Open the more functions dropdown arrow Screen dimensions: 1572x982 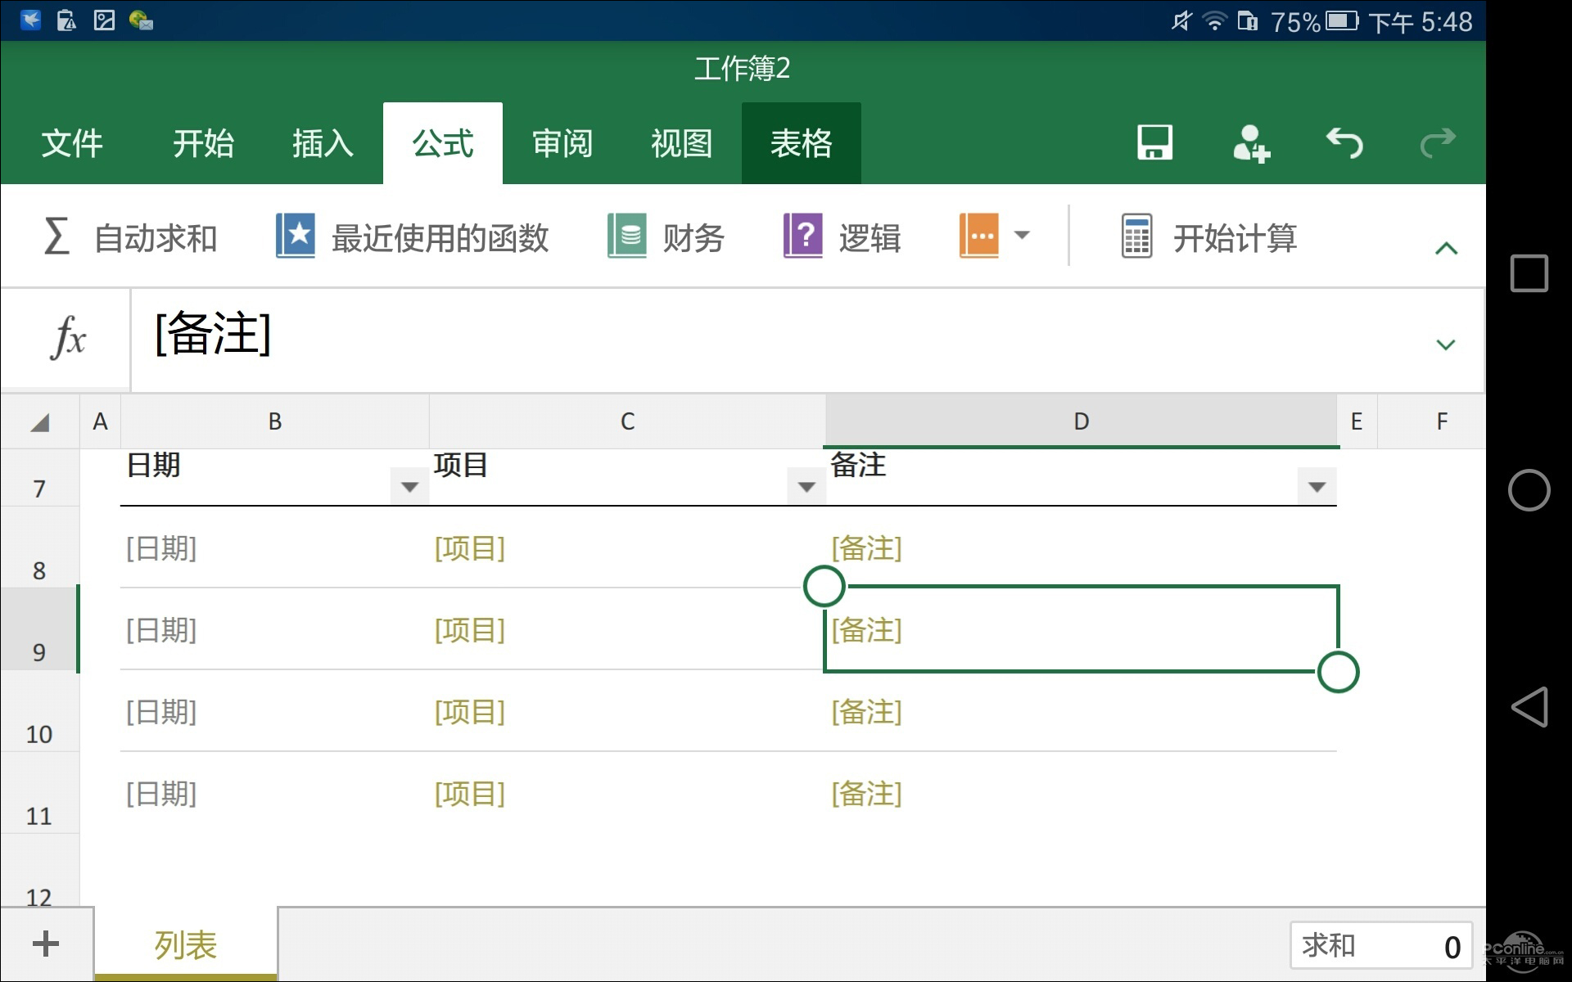tap(1022, 236)
